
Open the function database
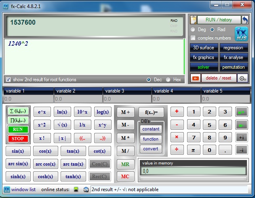click(x=151, y=139)
